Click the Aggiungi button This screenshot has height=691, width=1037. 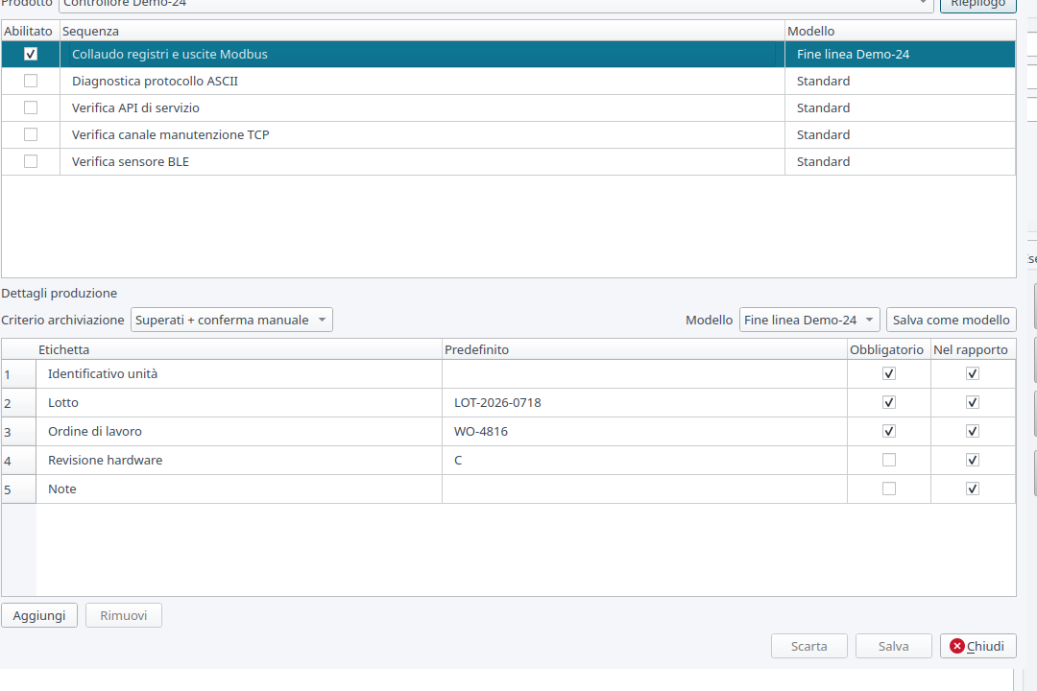39,615
